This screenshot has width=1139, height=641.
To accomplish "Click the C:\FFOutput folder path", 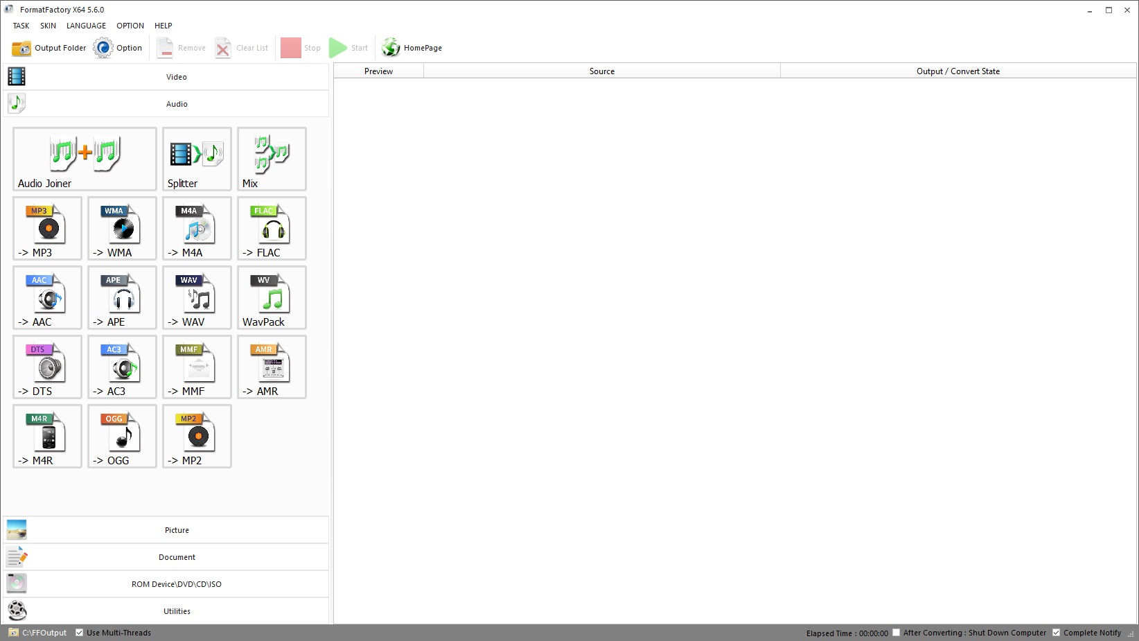I will point(38,633).
